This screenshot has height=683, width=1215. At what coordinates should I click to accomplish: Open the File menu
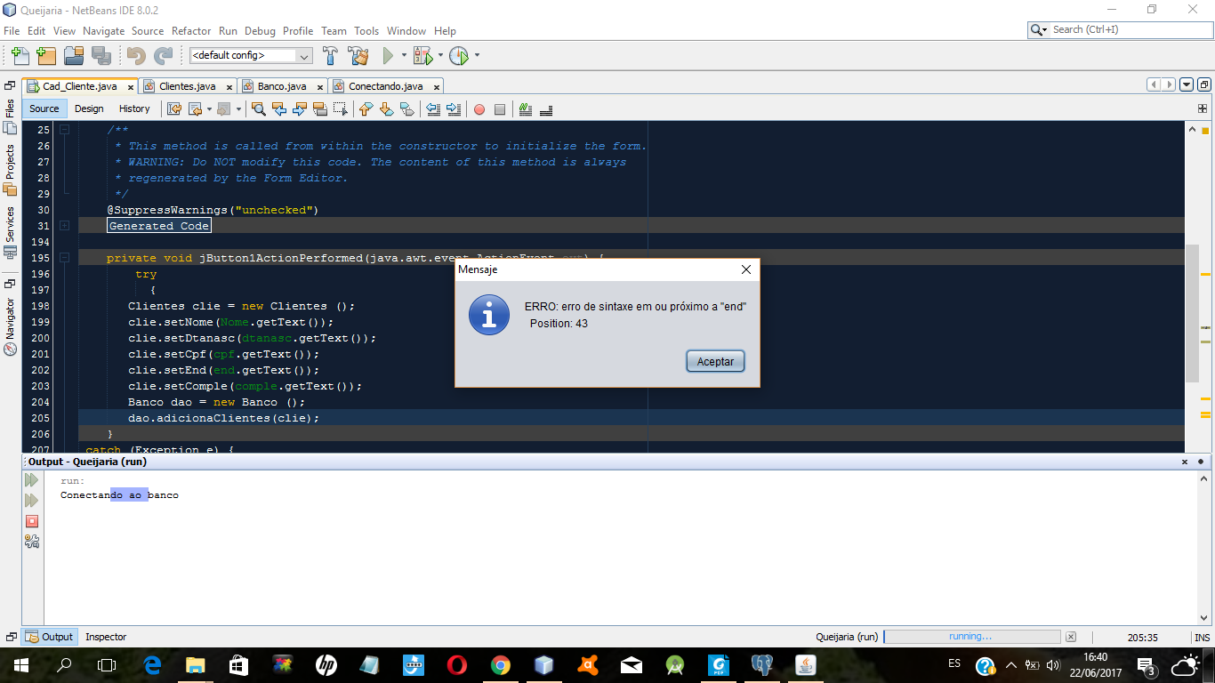[x=12, y=30]
